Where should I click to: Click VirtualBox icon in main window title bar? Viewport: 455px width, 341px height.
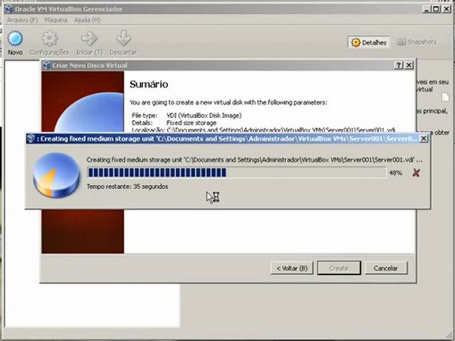(x=9, y=9)
